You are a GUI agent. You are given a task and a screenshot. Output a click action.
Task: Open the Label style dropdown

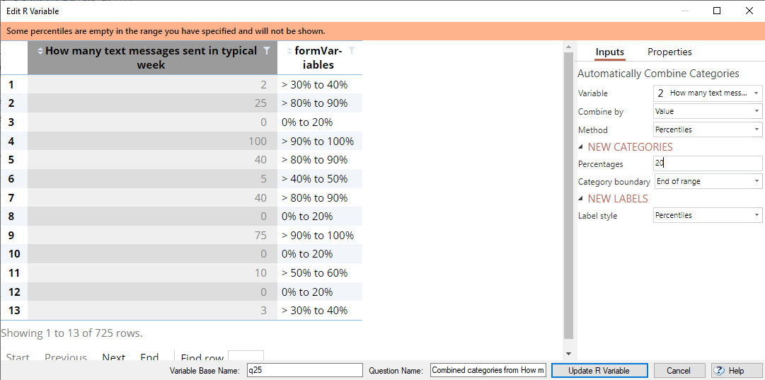[708, 215]
